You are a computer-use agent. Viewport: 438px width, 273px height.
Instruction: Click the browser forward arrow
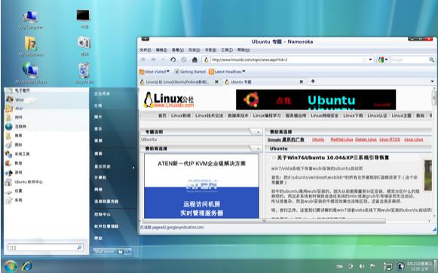(x=154, y=60)
